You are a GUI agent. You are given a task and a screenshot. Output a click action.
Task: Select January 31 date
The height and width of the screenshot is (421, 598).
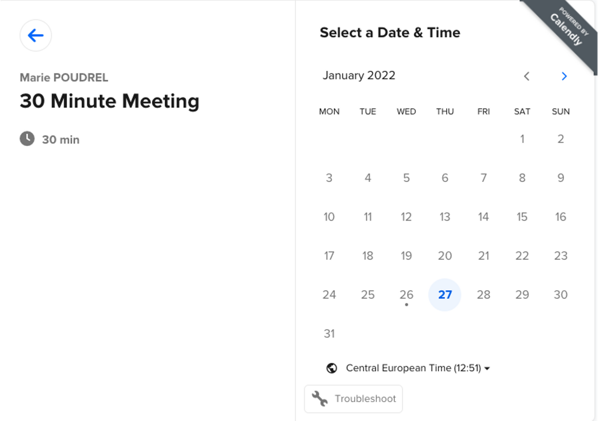click(329, 334)
